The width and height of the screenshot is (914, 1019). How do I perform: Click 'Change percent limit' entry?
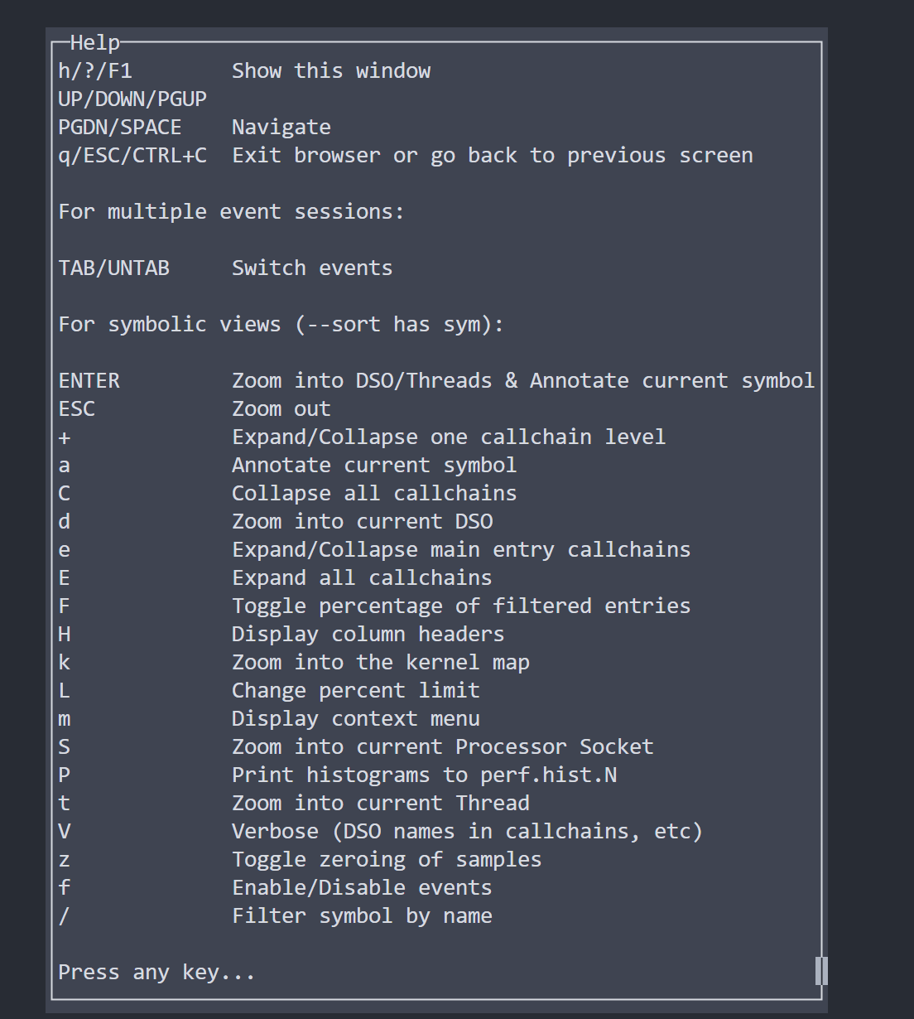coord(355,690)
